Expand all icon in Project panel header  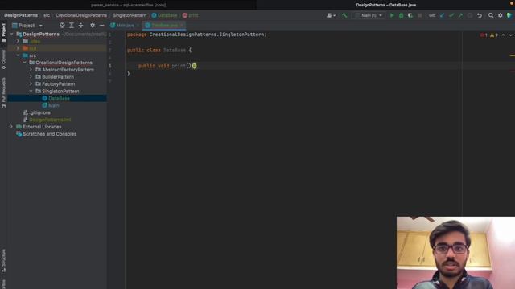(x=72, y=25)
